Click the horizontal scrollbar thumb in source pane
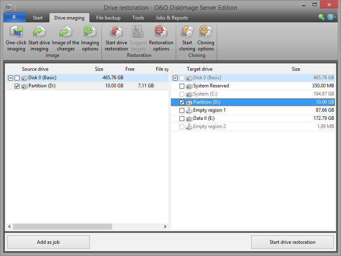This screenshot has width=341, height=256. [63, 226]
